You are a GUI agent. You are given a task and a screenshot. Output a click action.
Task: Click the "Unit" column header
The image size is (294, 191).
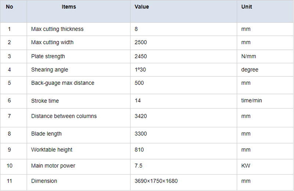(247, 7)
